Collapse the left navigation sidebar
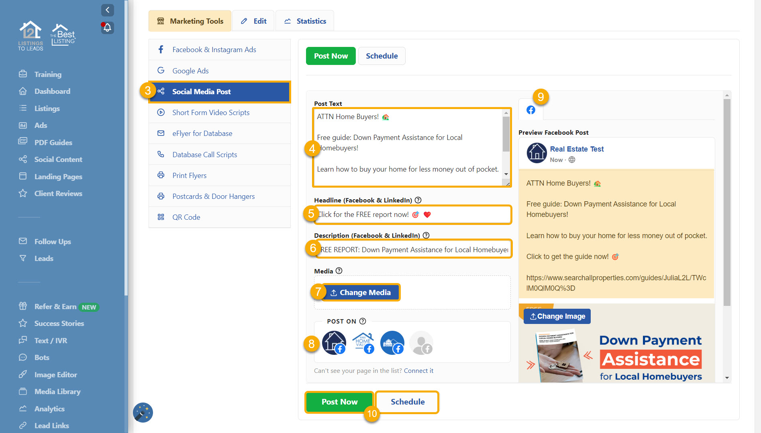 [107, 10]
